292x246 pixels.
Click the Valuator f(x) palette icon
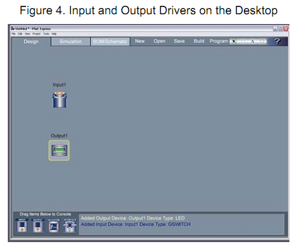pyautogui.click(x=53, y=225)
